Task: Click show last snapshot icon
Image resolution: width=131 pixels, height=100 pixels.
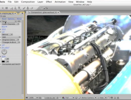Action: (x=60, y=98)
